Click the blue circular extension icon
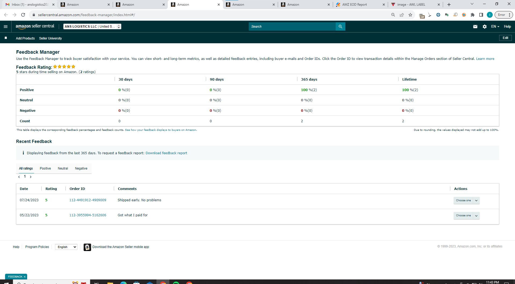 pos(438,15)
